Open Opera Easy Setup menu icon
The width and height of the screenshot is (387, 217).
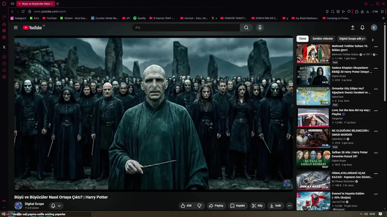click(383, 11)
